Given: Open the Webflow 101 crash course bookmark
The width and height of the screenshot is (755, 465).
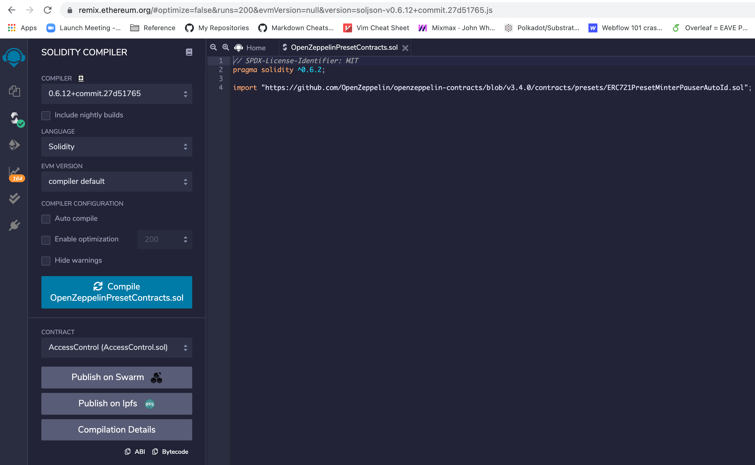Looking at the screenshot, I should tap(625, 28).
